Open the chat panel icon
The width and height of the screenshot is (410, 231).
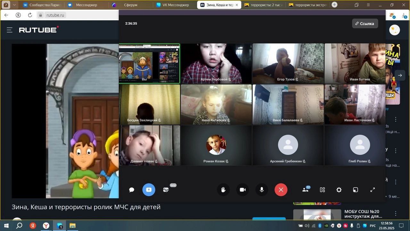[131, 190]
